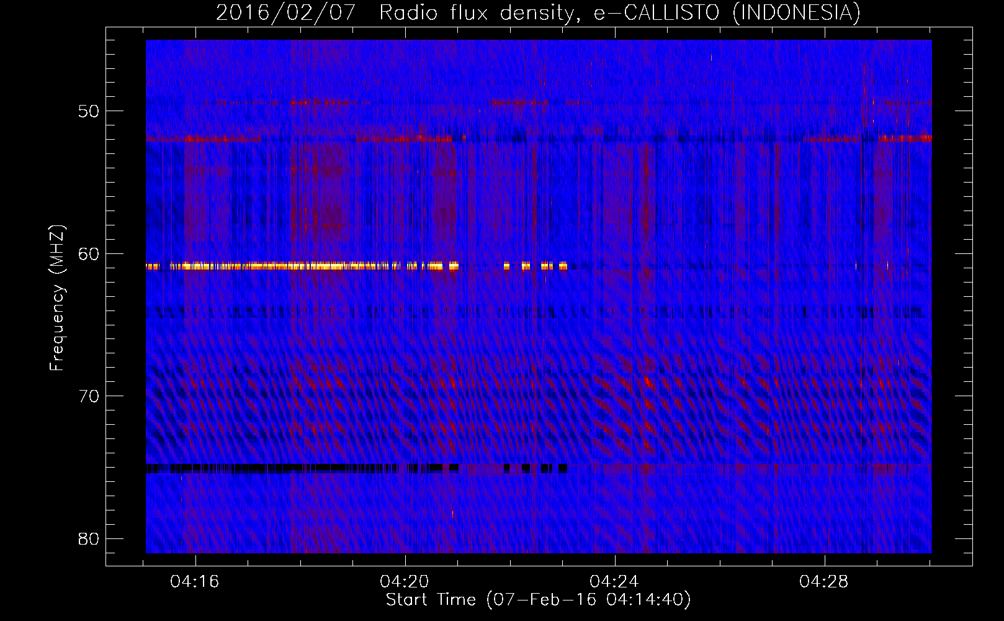The image size is (1004, 621).
Task: Click the black band near 75 MHz
Action: point(357,468)
